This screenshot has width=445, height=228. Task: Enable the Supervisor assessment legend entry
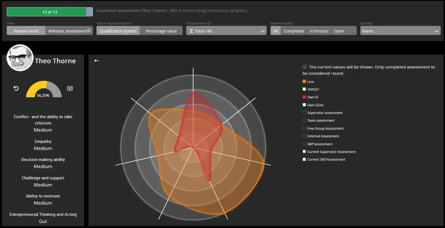click(x=304, y=113)
